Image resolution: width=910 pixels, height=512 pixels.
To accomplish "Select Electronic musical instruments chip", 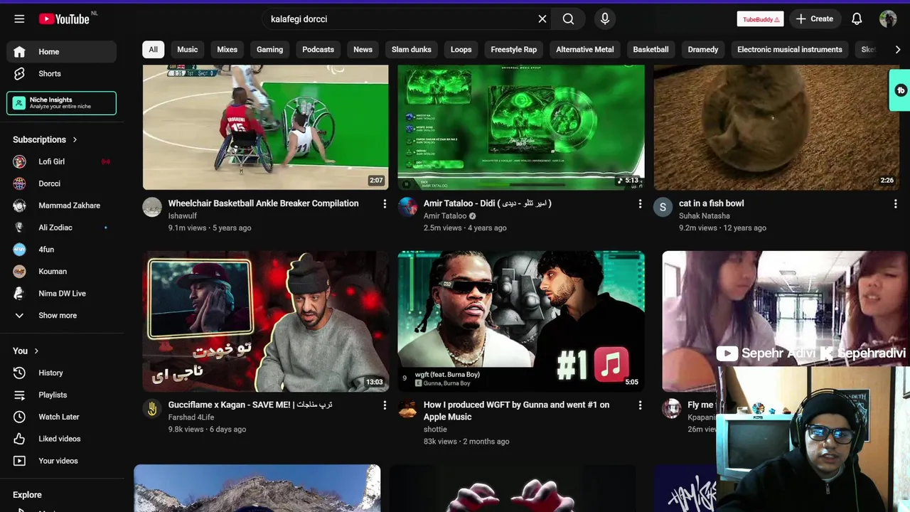I will point(790,49).
